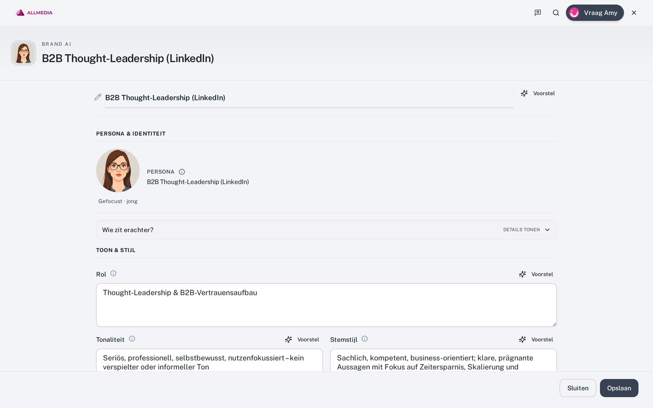The width and height of the screenshot is (653, 408).
Task: Request a Voorstel for Stemstijl
Action: [536, 340]
